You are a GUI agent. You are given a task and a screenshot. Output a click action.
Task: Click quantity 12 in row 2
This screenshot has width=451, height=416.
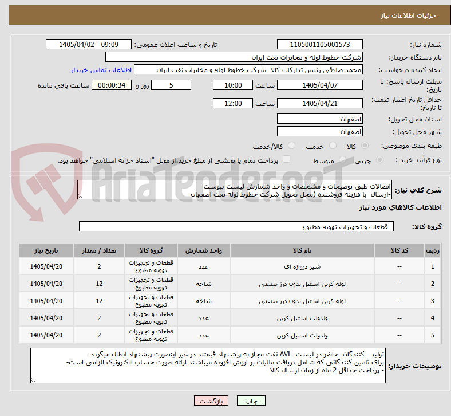pos(99,284)
